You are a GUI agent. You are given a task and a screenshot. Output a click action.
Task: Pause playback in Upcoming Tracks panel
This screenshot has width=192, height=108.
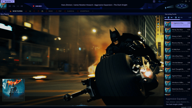(169, 17)
